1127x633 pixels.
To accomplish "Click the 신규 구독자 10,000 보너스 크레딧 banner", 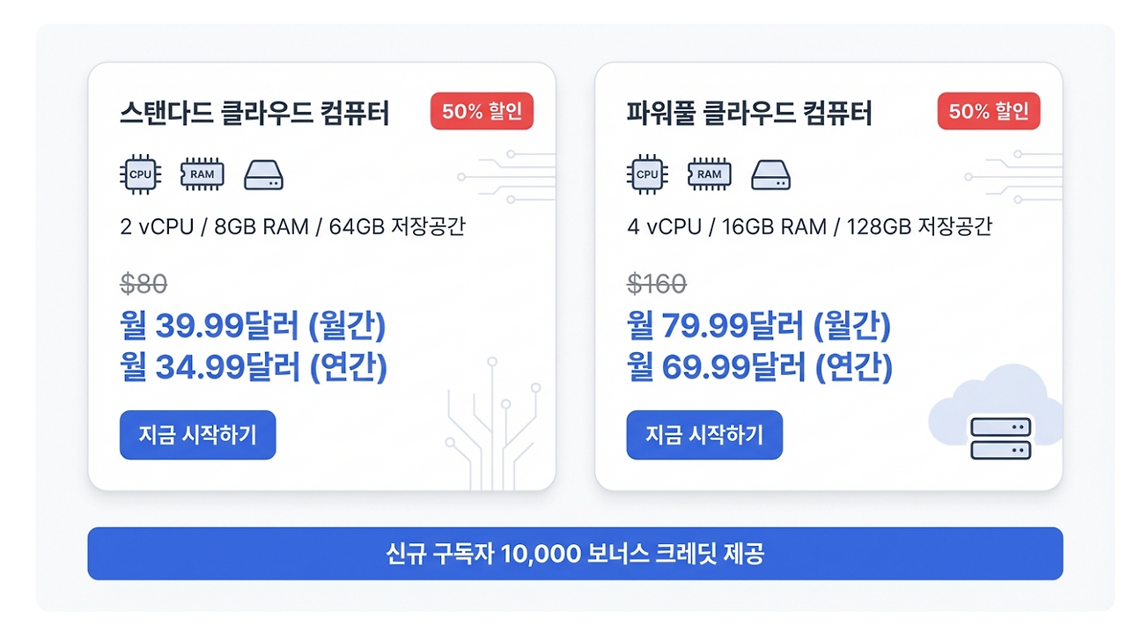I will [575, 554].
